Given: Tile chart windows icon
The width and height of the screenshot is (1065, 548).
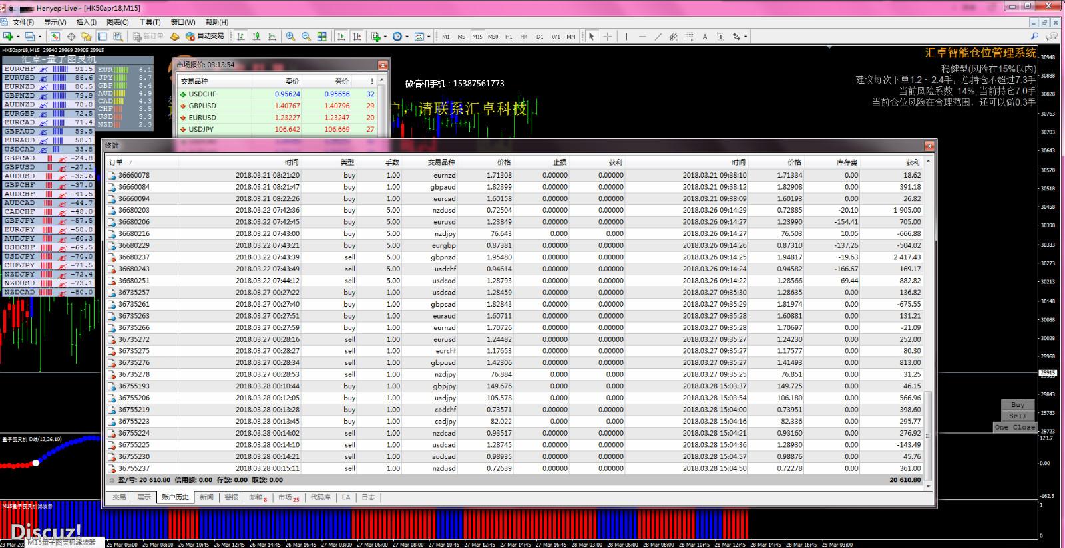Looking at the screenshot, I should (x=322, y=37).
